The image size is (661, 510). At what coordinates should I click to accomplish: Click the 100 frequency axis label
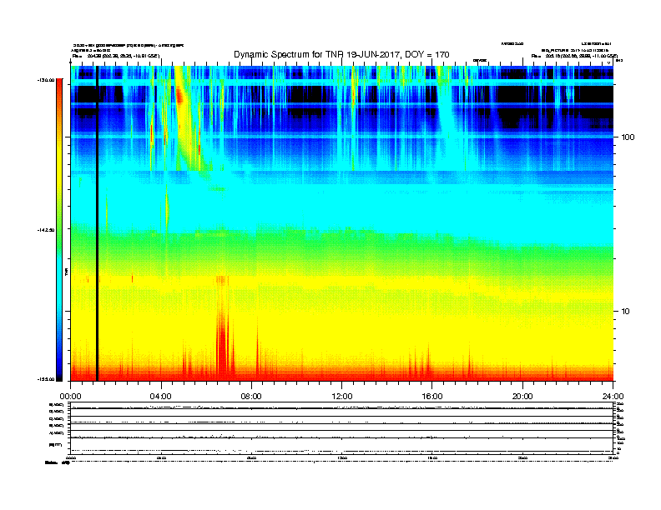(628, 137)
